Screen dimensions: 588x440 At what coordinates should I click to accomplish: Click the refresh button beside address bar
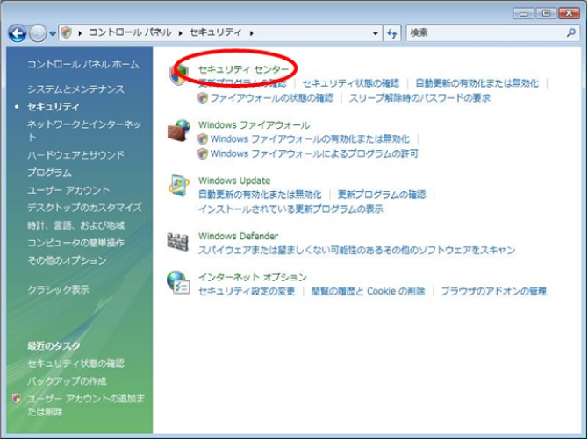pyautogui.click(x=391, y=33)
